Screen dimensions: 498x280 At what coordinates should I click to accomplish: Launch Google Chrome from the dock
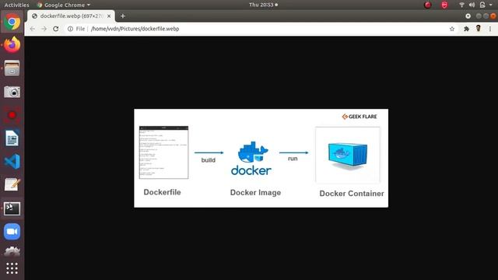click(12, 22)
